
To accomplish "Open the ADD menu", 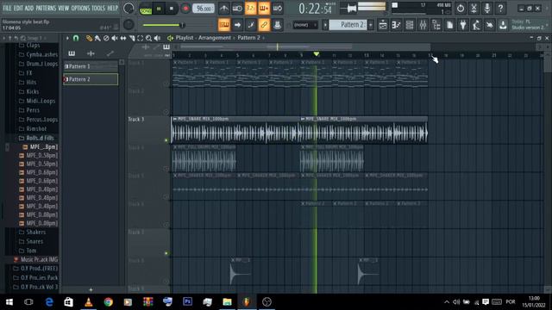I will click(x=29, y=8).
